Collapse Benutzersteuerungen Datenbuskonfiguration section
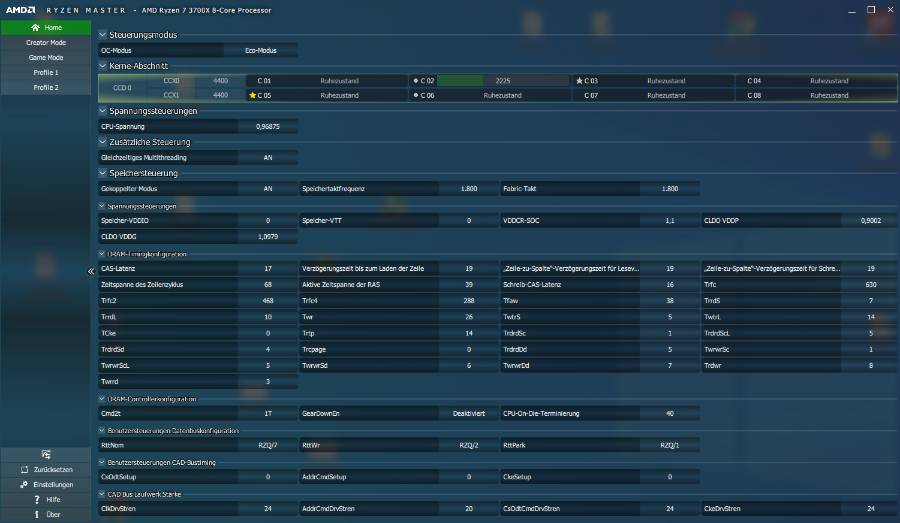Screen dimensions: 900x523 point(102,431)
